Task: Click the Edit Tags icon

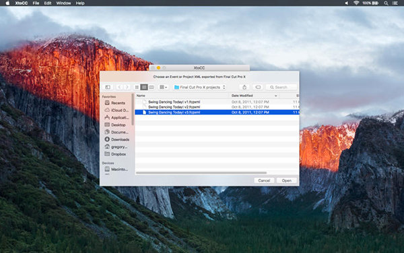Action: [258, 87]
